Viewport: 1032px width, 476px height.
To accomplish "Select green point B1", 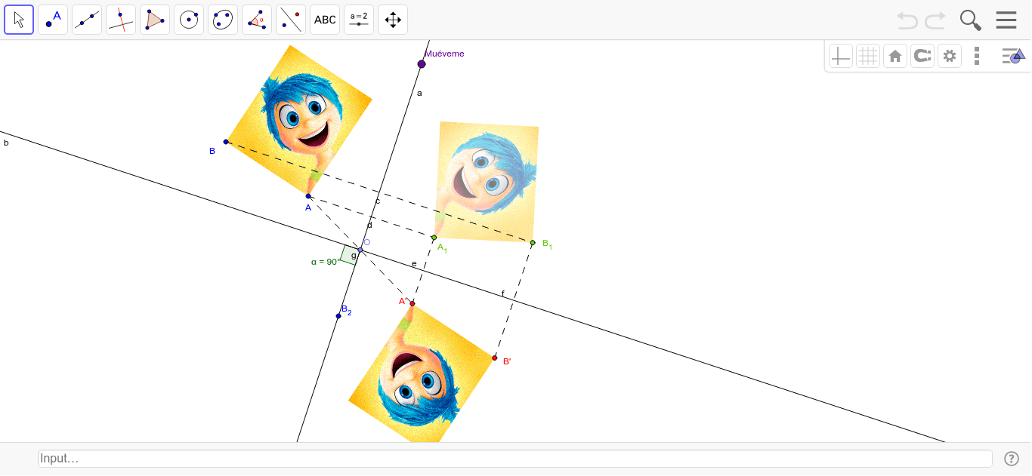I will pos(533,243).
